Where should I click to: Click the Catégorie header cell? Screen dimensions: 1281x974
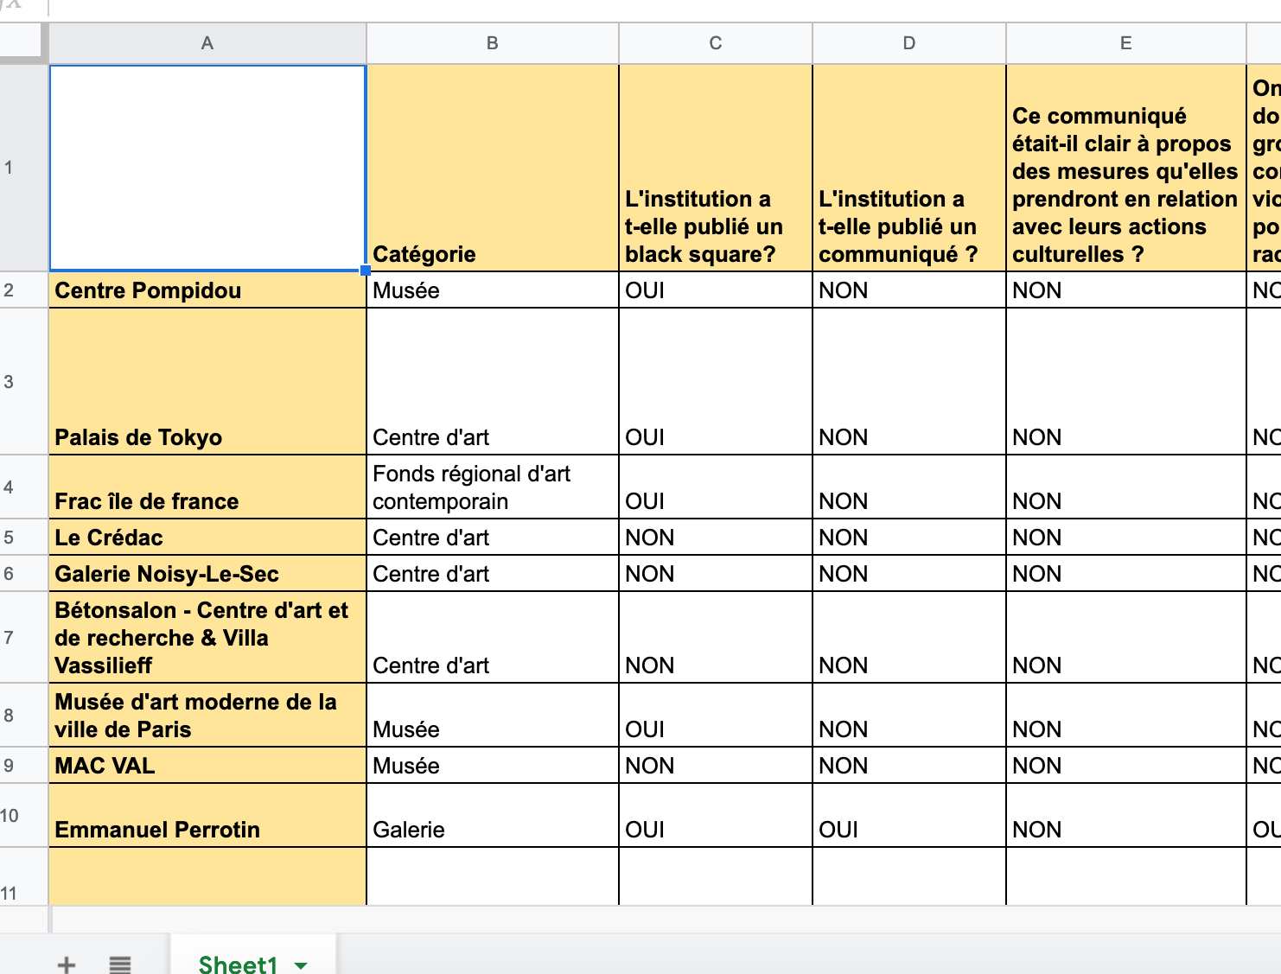(x=493, y=168)
